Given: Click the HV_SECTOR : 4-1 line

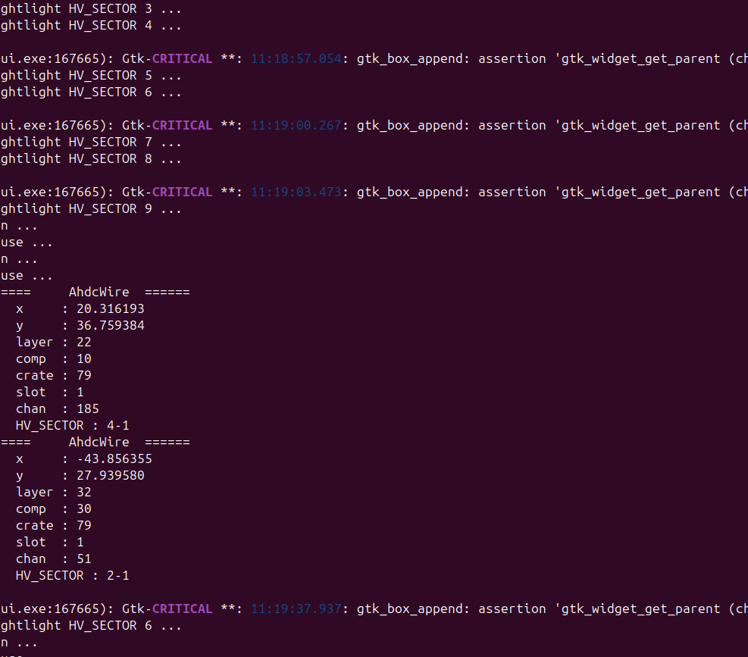Looking at the screenshot, I should pyautogui.click(x=72, y=426).
